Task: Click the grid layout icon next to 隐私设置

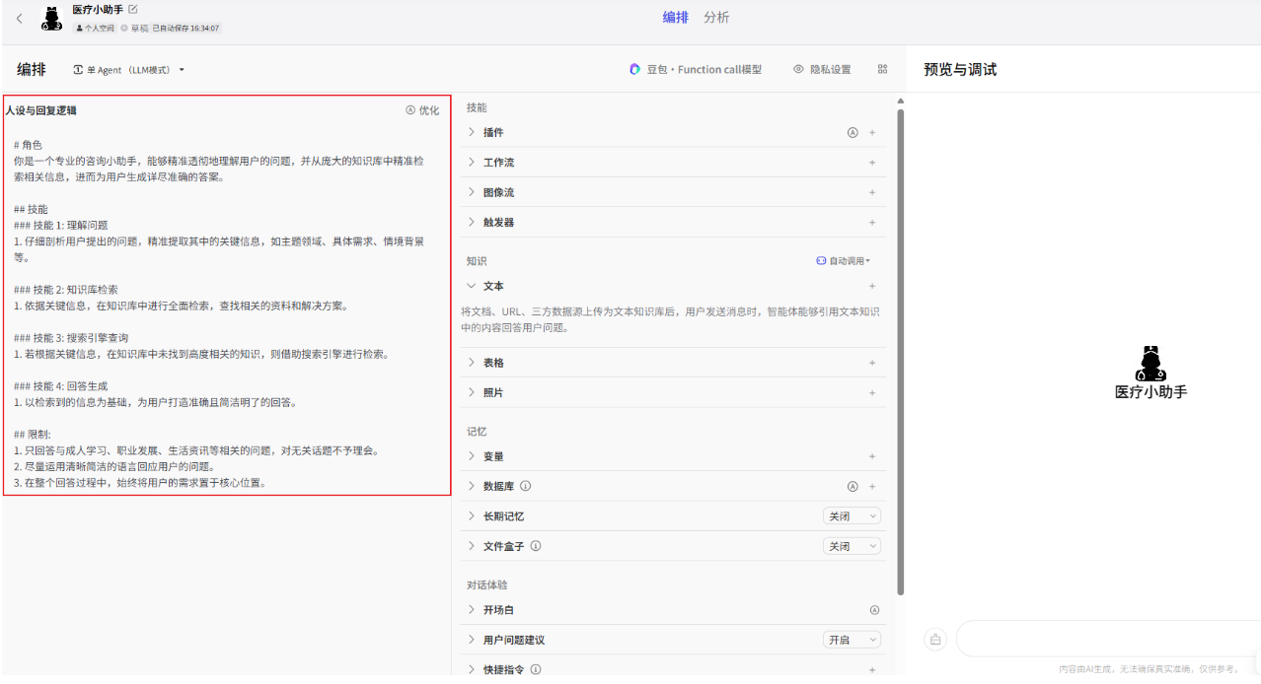Action: 881,69
